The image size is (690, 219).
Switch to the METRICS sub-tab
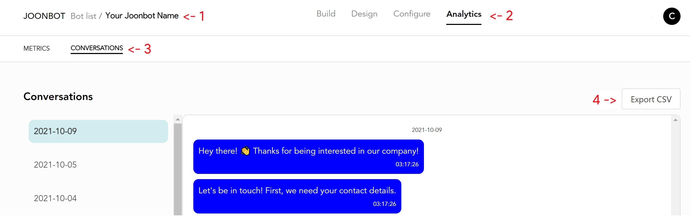pos(37,49)
